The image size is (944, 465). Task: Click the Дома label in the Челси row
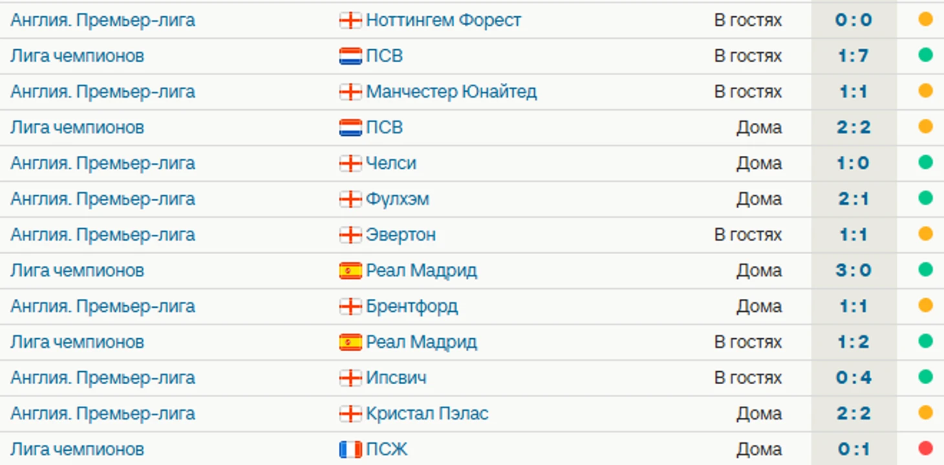[x=758, y=164]
